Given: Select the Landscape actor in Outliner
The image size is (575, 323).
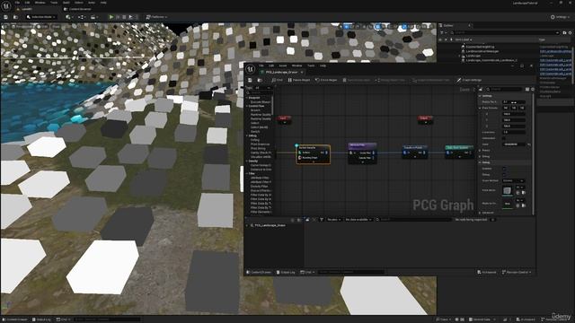Looking at the screenshot, I should point(473,56).
